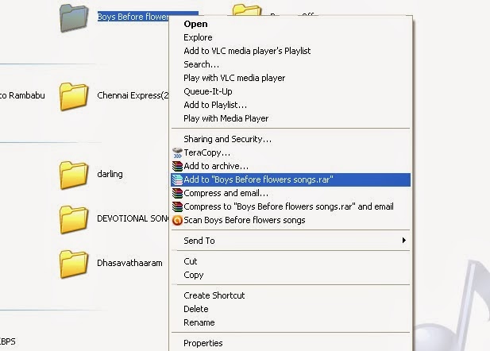Select the Chennai Express folder icon
The width and height of the screenshot is (490, 351).
tap(73, 96)
